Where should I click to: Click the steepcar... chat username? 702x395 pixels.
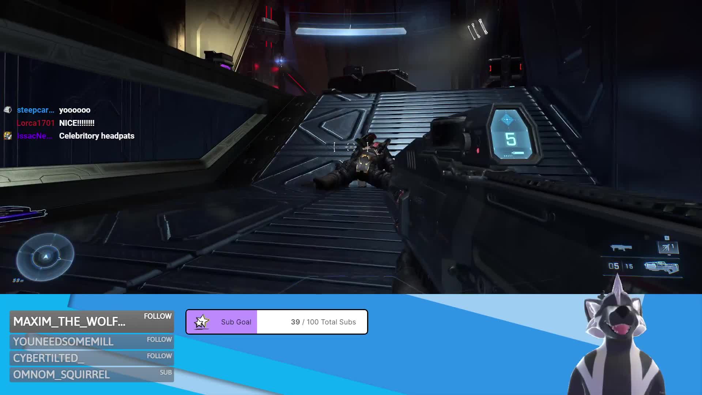[35, 110]
